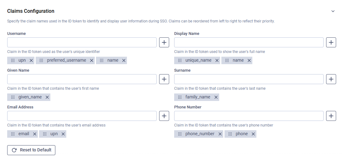Add claim with Email Address plus button
Viewport: 343px width, 162px height.
(164, 116)
